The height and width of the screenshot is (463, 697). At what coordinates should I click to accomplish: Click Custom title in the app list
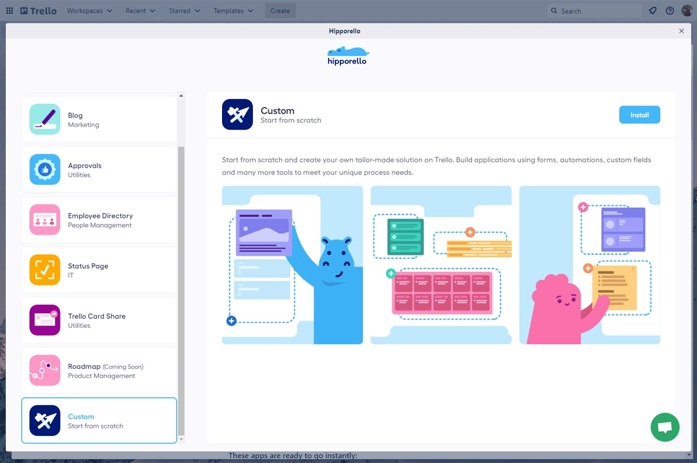81,416
